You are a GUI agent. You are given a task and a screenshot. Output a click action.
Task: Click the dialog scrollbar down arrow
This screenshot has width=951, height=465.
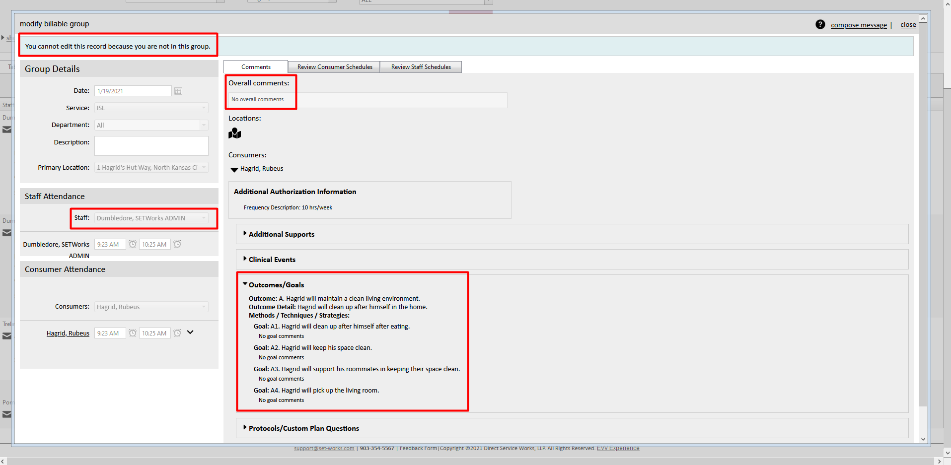pos(923,439)
